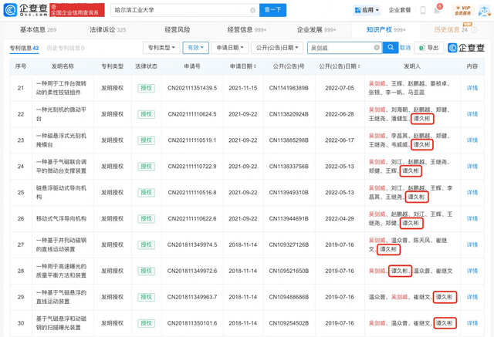Image resolution: width=494 pixels, height=337 pixels.
Task: Open 详情 link for patent row 21
Action: (x=472, y=88)
